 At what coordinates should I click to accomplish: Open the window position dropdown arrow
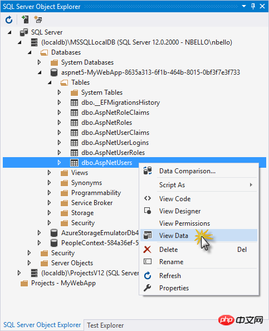coord(244,6)
